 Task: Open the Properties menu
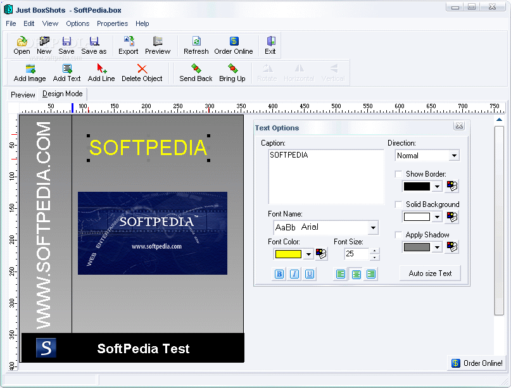pyautogui.click(x=113, y=23)
